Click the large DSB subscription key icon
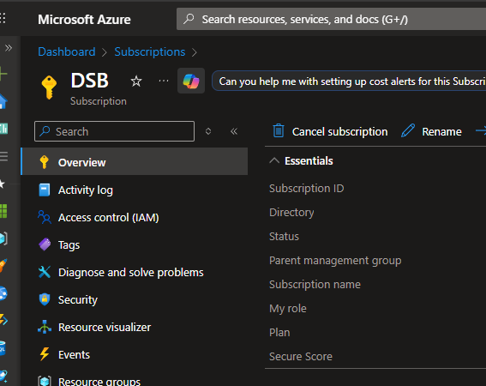The image size is (486, 386). [49, 87]
